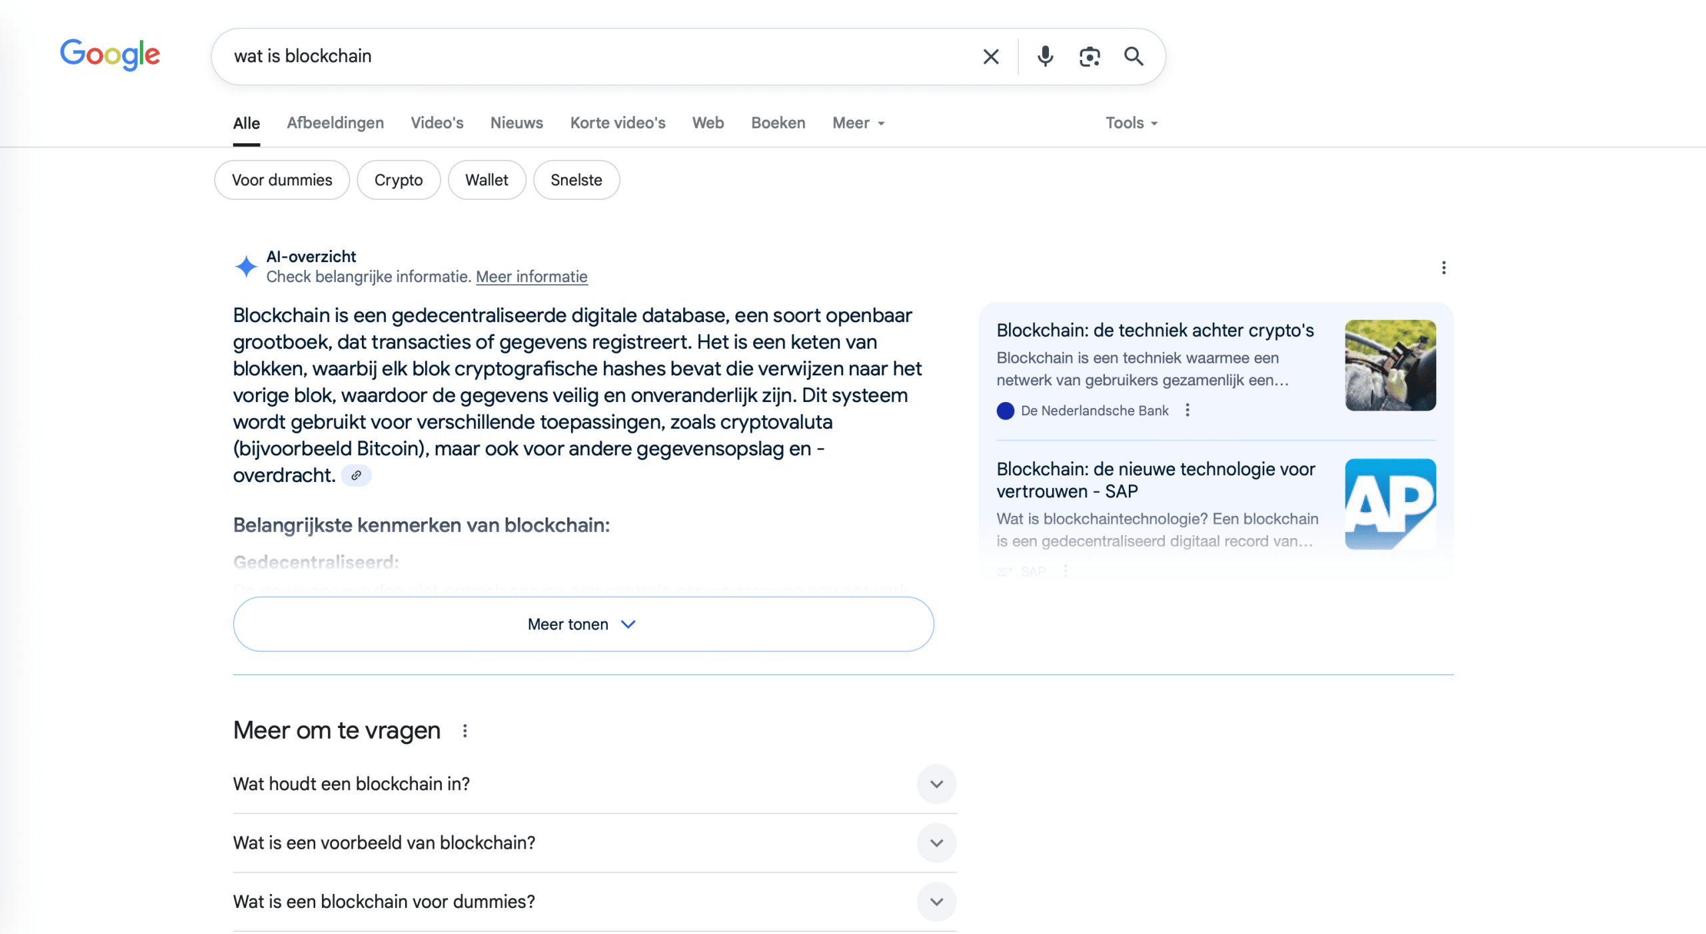Click the Google logo
Viewport: 1706px width, 934px height.
point(110,54)
